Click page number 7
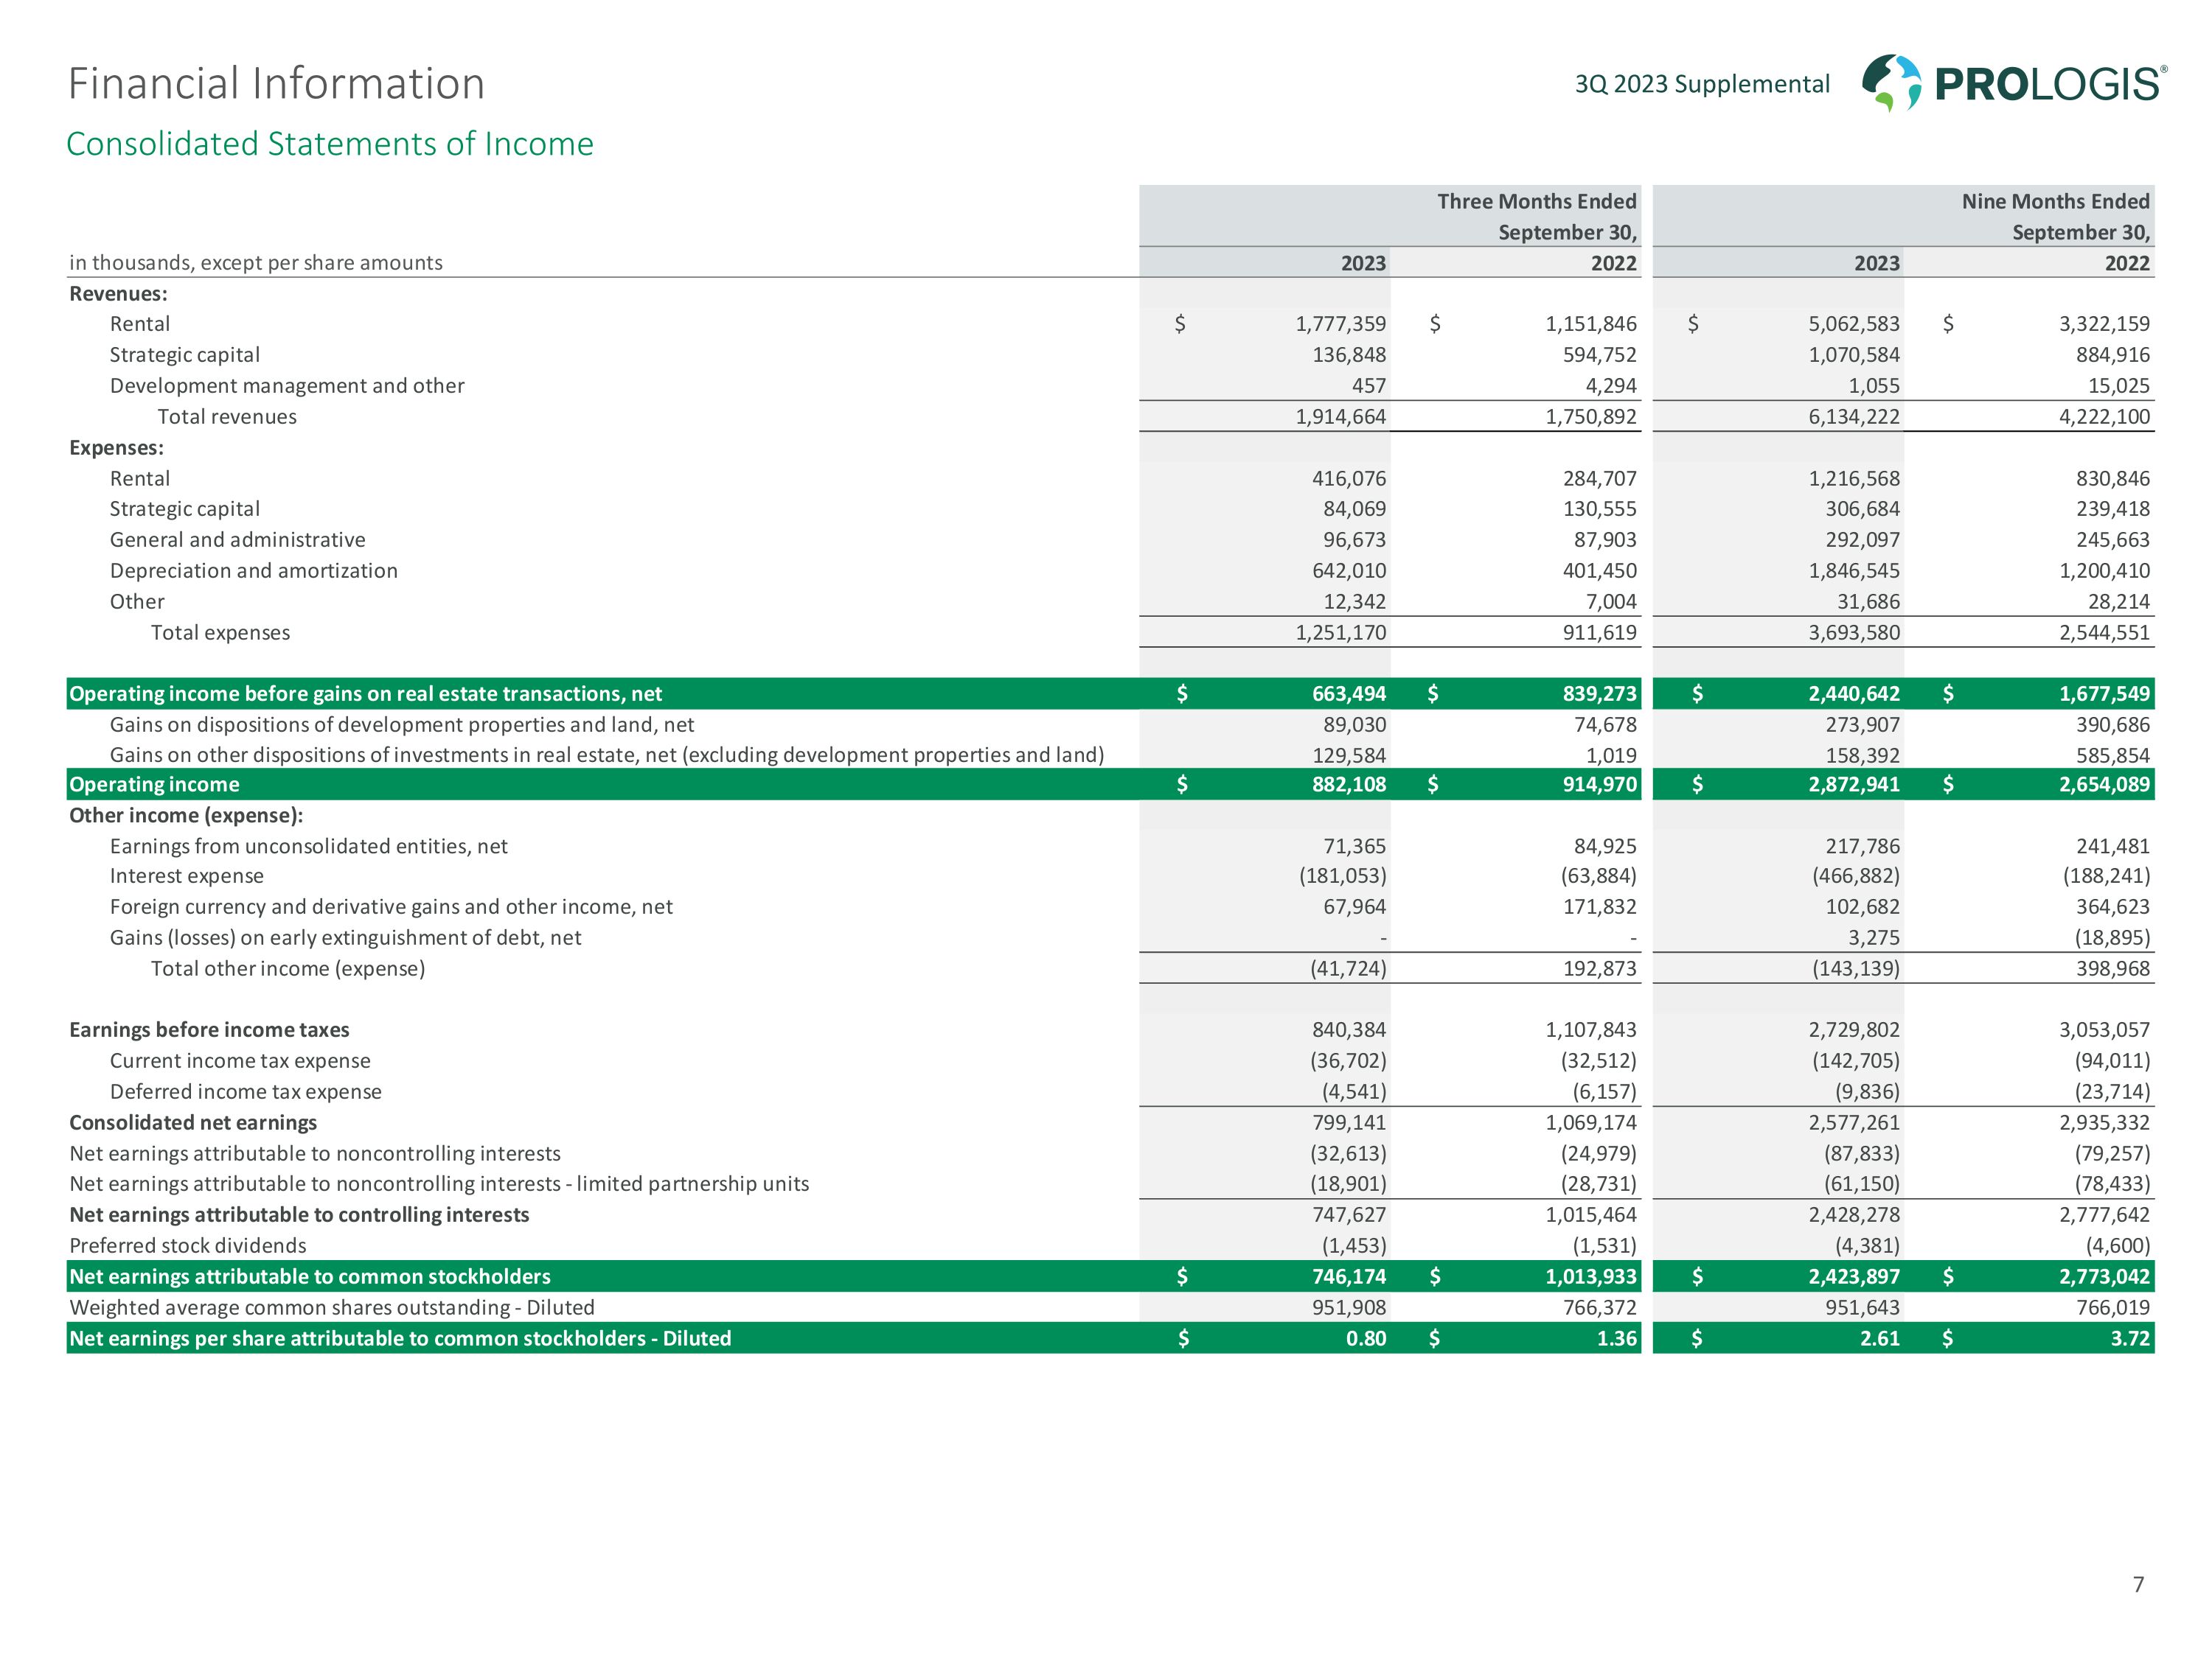 [x=2138, y=1584]
